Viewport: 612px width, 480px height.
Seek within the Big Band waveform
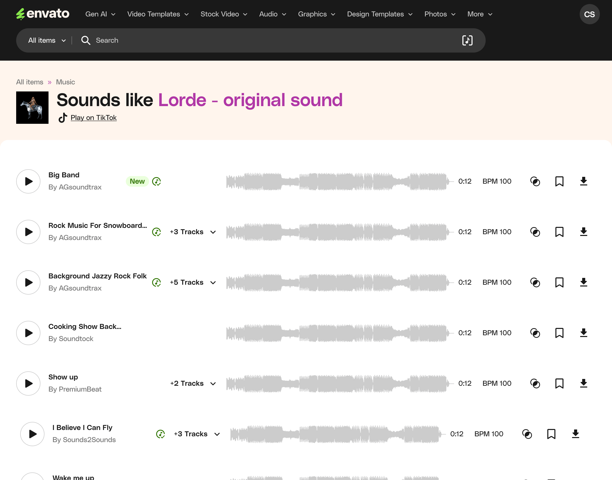337,181
